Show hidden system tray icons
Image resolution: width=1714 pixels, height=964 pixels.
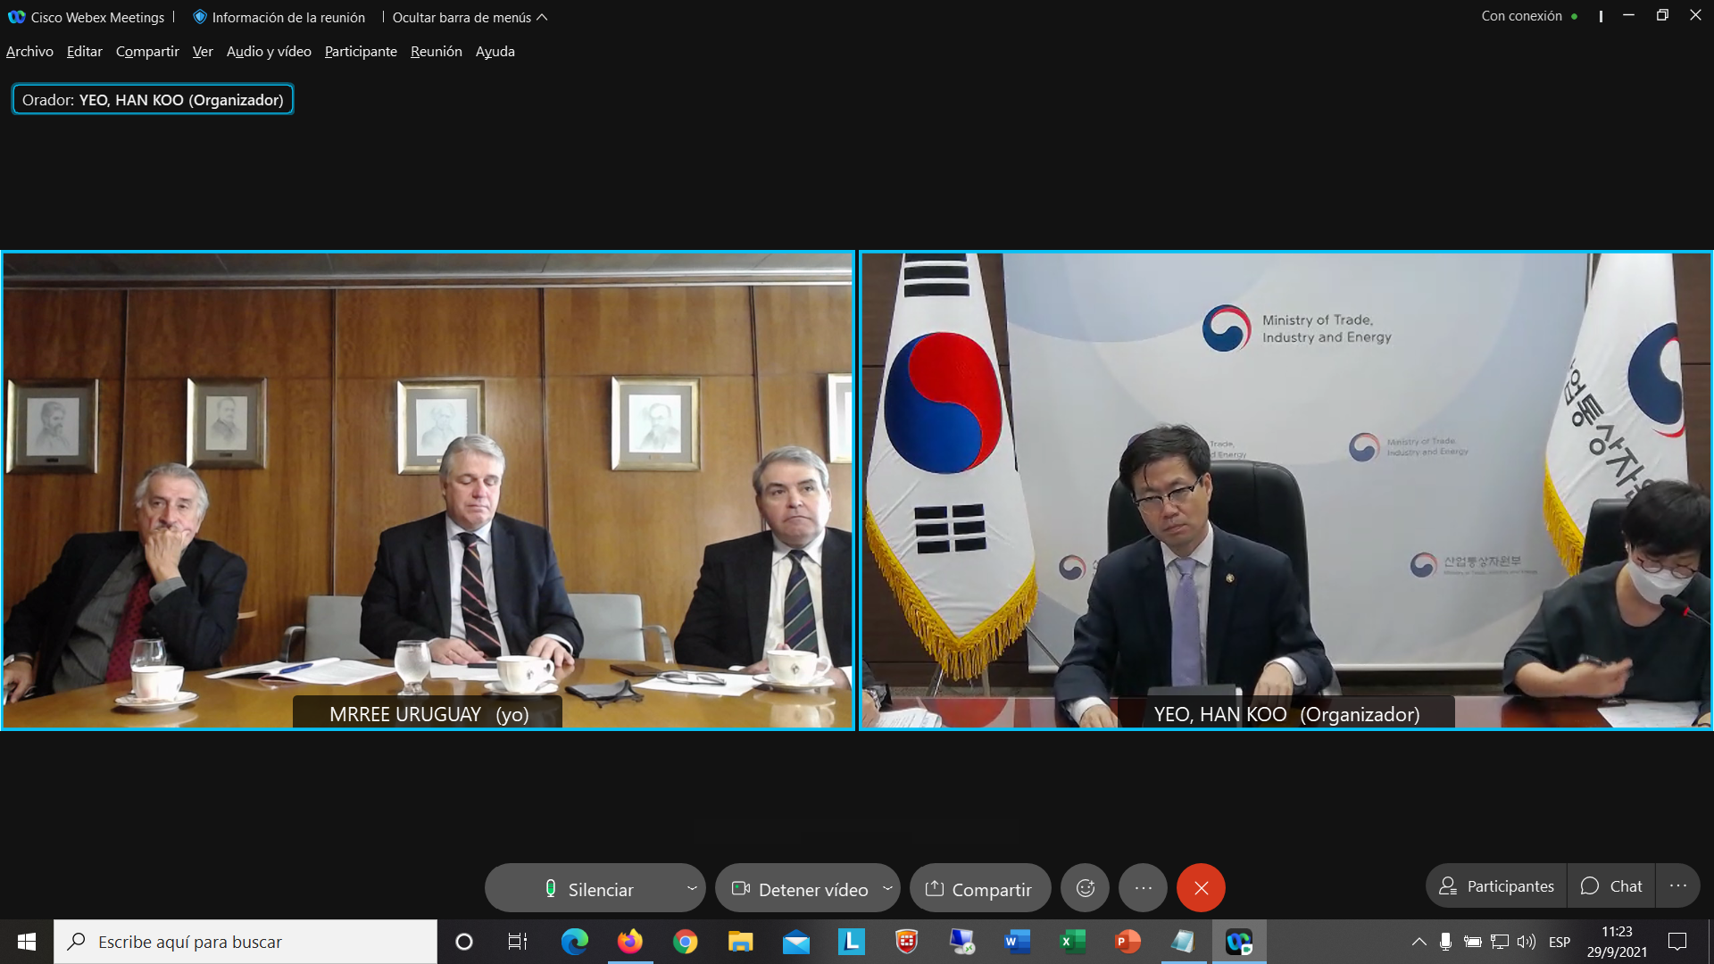click(1419, 942)
